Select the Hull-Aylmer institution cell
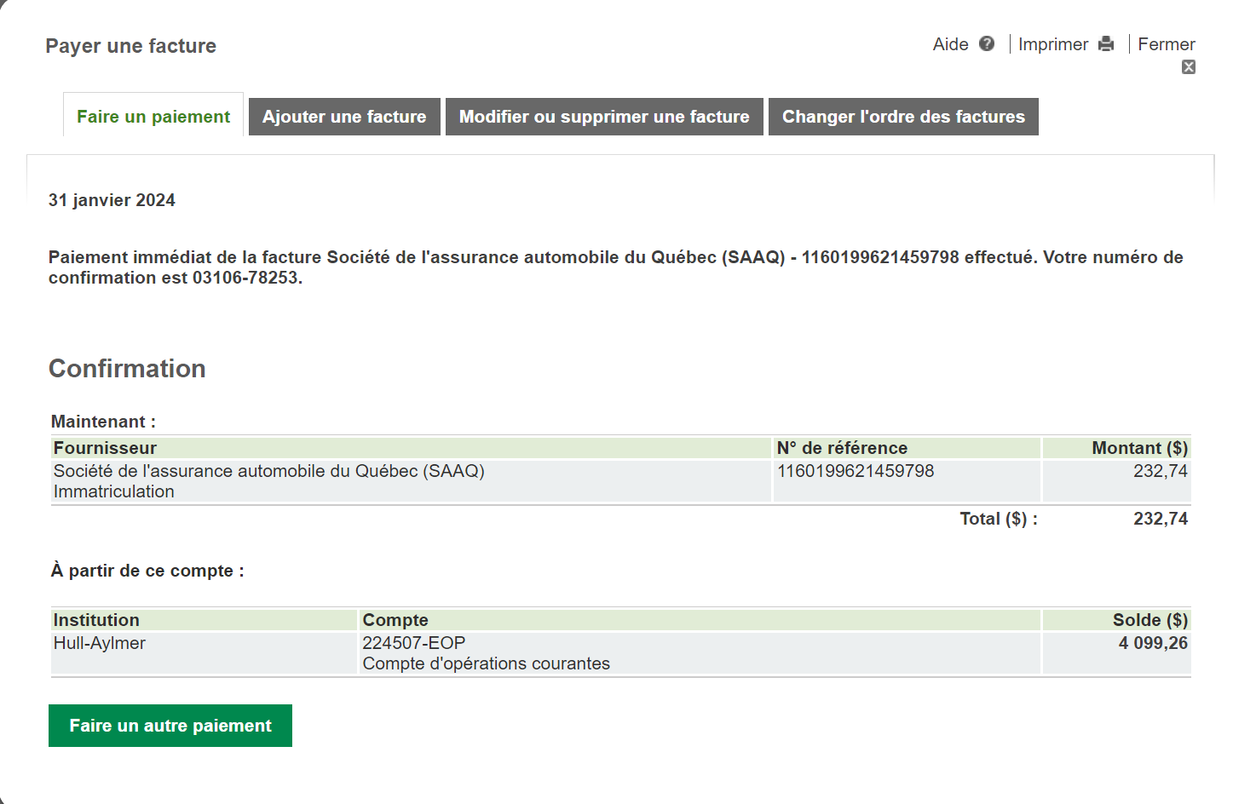 [x=204, y=653]
